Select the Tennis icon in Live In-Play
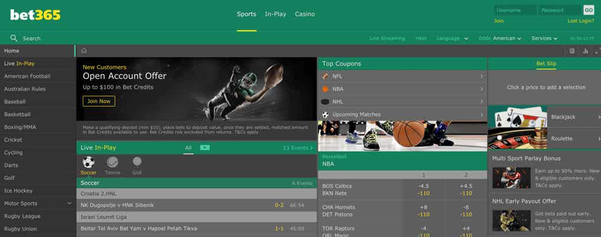This screenshot has height=237, width=601. pyautogui.click(x=113, y=162)
